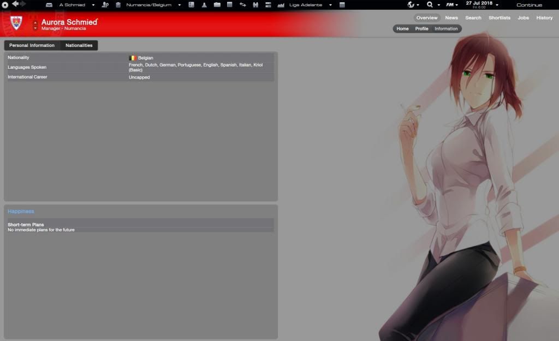Switch to Nationalities tab
The height and width of the screenshot is (341, 559).
79,45
